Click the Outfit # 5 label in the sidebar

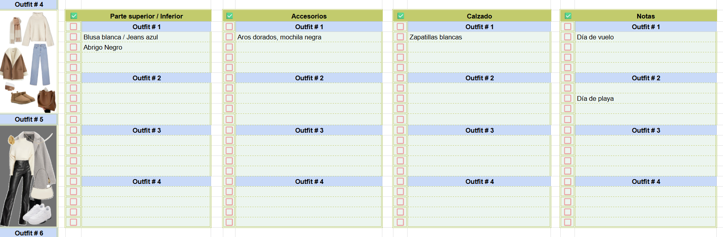(29, 119)
